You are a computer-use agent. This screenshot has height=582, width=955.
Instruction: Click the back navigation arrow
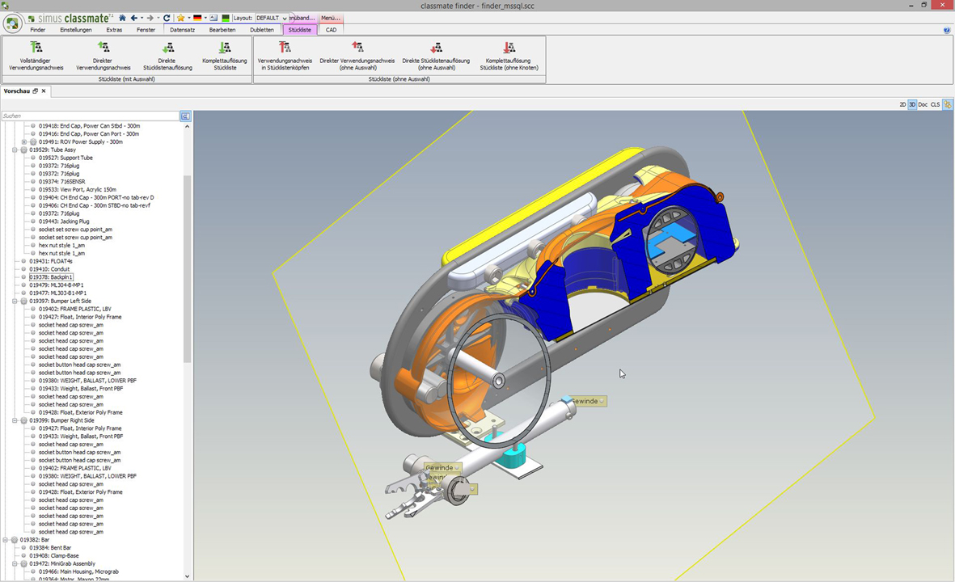[135, 18]
